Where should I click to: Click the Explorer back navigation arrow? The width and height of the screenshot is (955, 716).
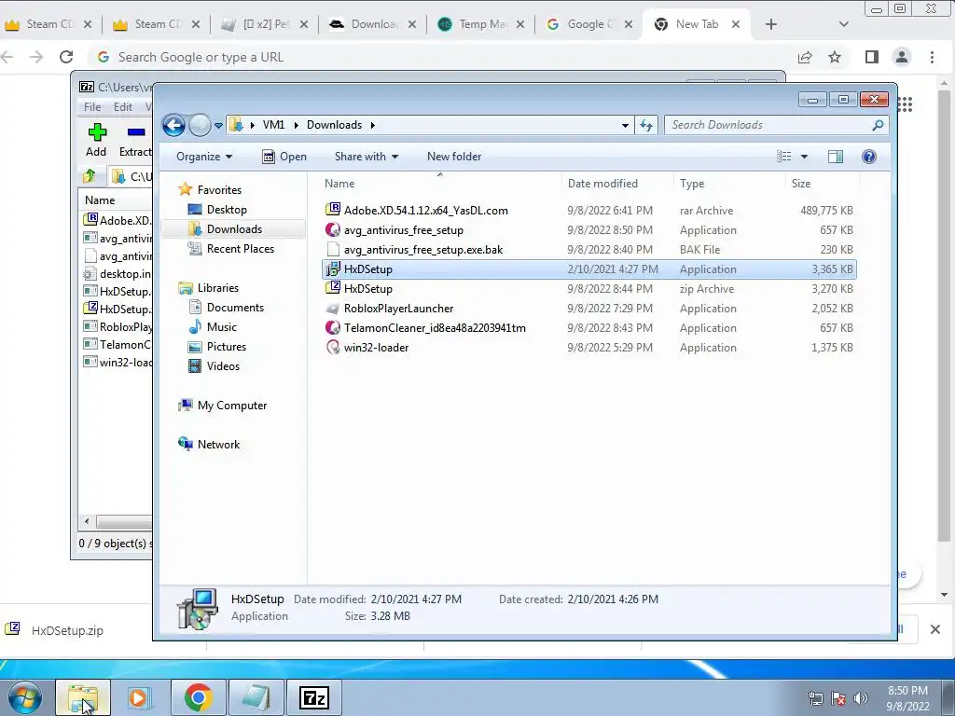point(173,126)
